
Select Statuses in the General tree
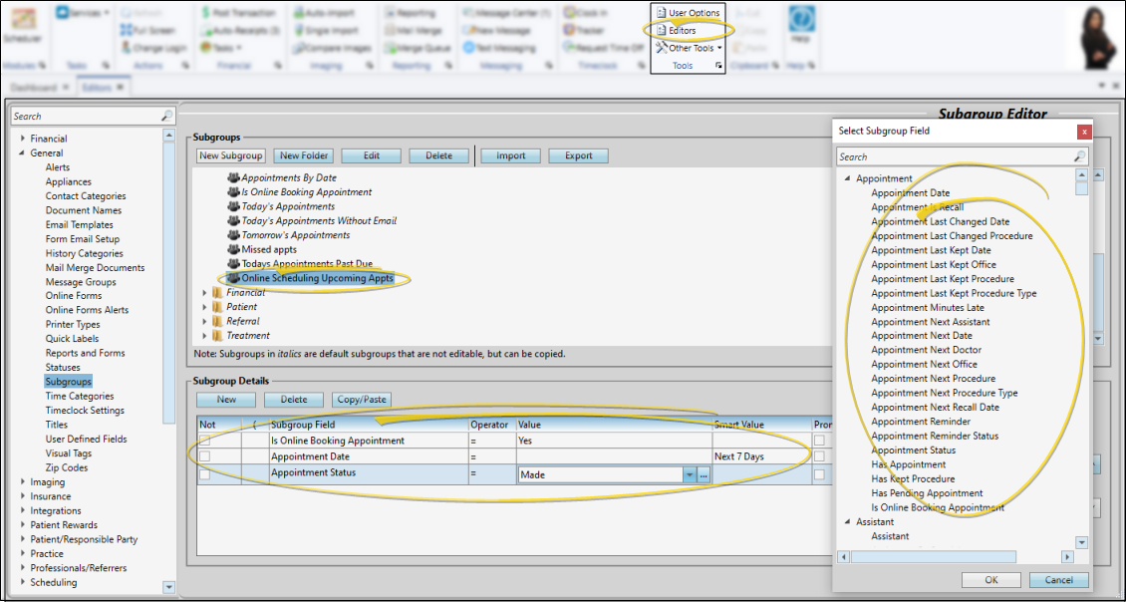[63, 368]
